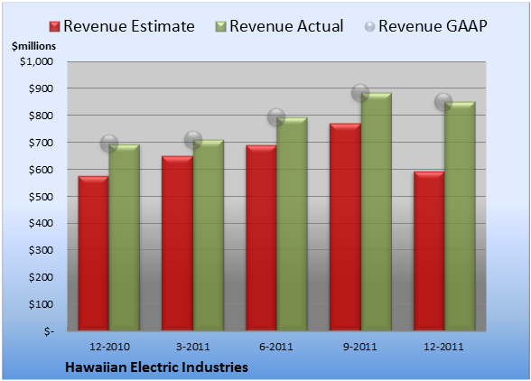Screen dimensions: 531x381
Task: Click the '$100' y-axis value
Action: pyautogui.click(x=41, y=304)
